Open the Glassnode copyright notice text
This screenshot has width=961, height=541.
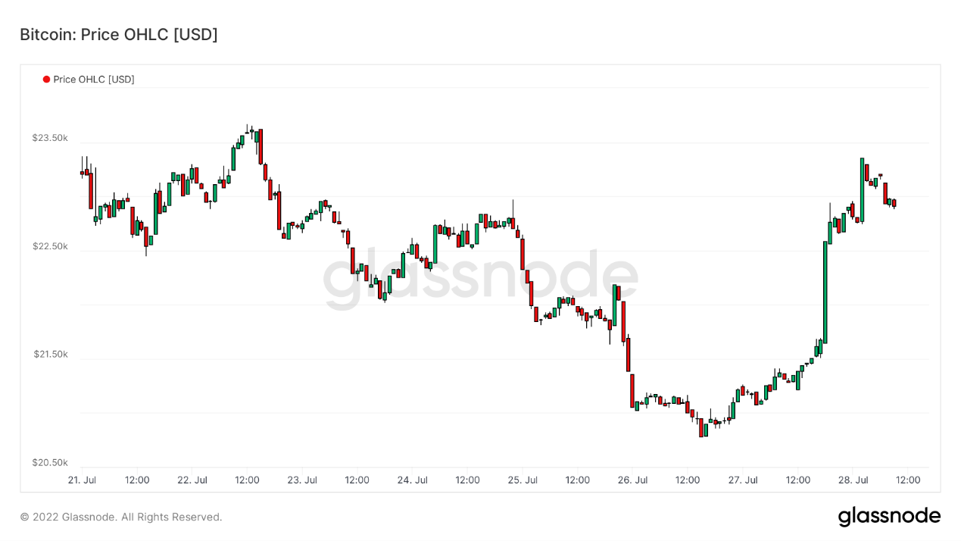(121, 517)
